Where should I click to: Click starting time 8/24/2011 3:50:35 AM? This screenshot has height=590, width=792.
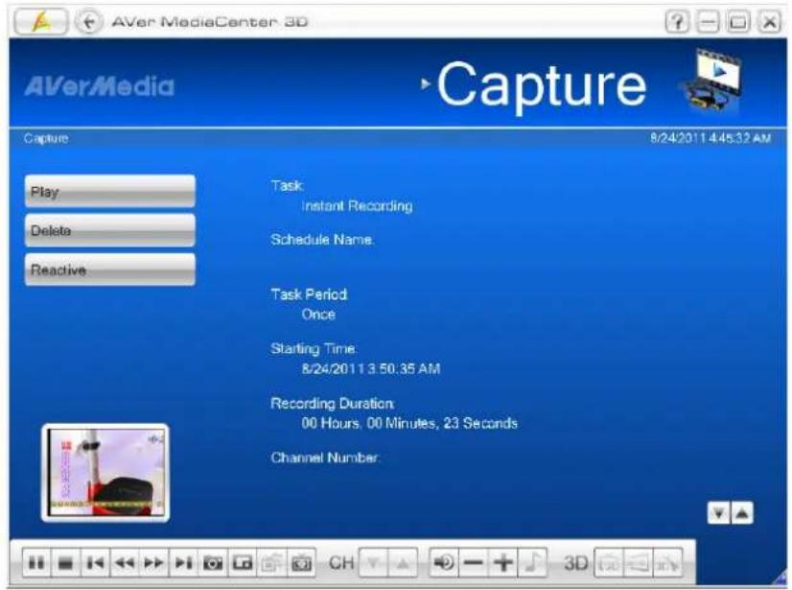click(x=371, y=368)
